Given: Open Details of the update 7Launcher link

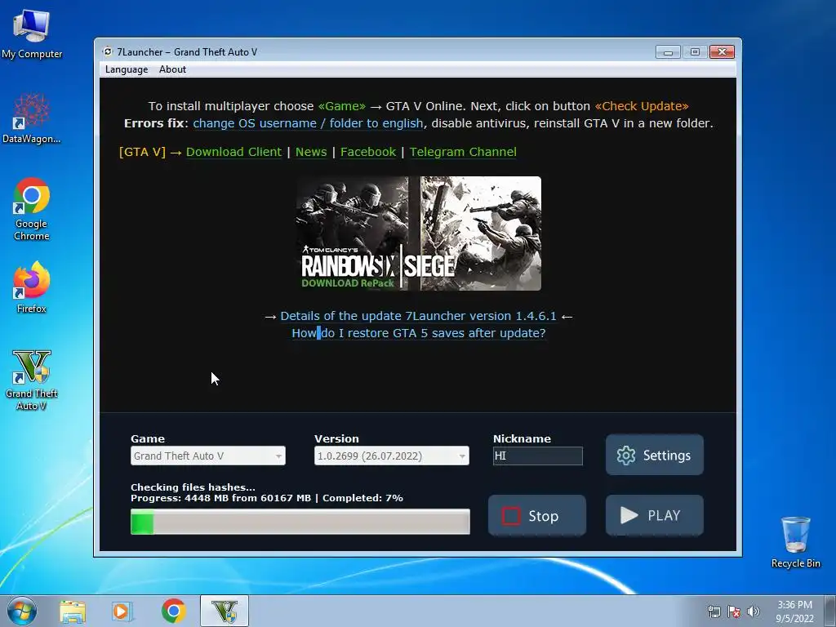Looking at the screenshot, I should tap(418, 316).
